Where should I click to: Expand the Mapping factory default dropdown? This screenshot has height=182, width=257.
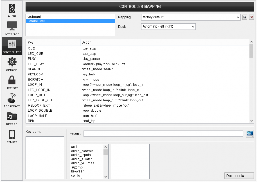coord(191,17)
